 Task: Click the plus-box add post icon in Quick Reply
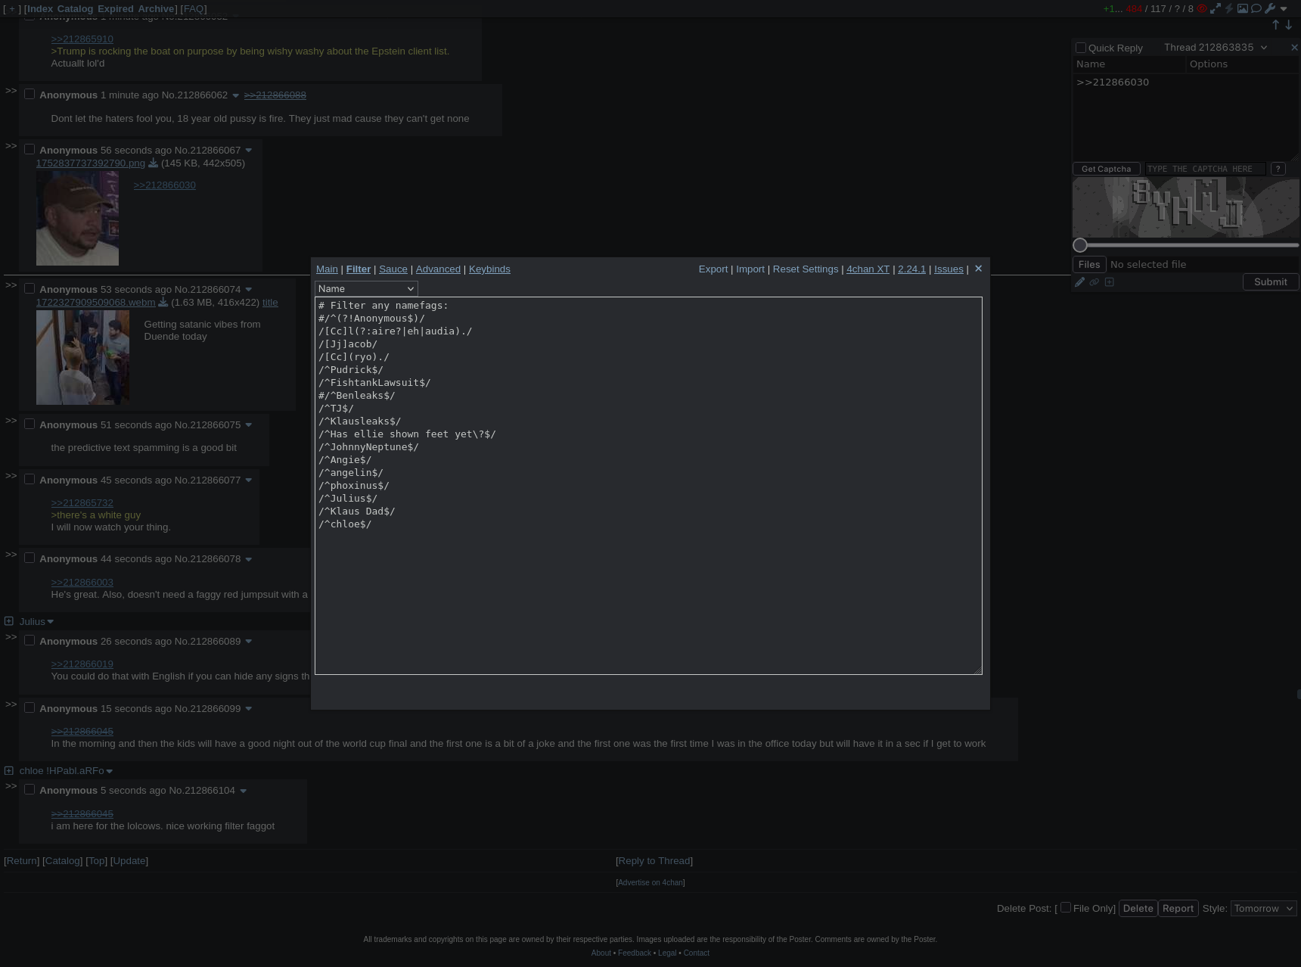pos(1110,282)
